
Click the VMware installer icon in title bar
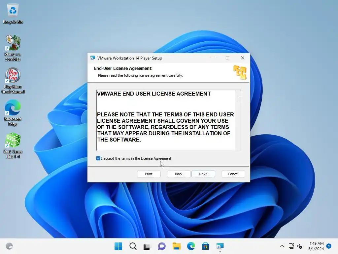coord(93,58)
